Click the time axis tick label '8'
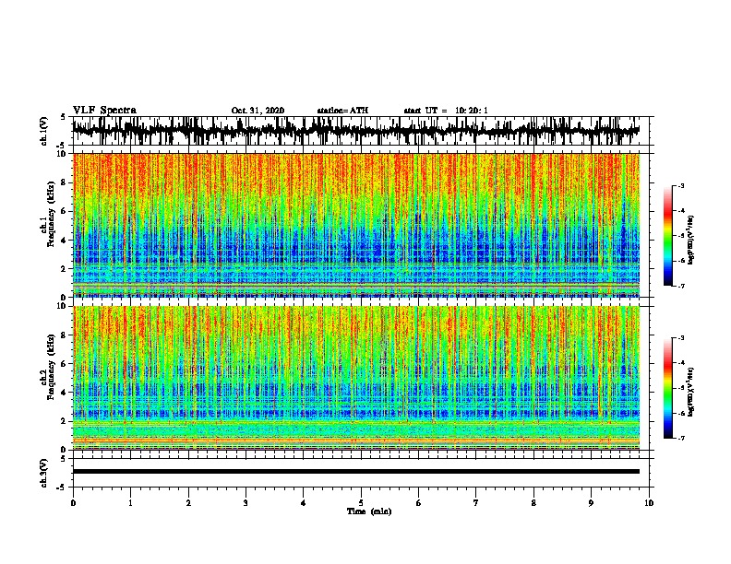Image resolution: width=731 pixels, height=564 pixels. 533,503
